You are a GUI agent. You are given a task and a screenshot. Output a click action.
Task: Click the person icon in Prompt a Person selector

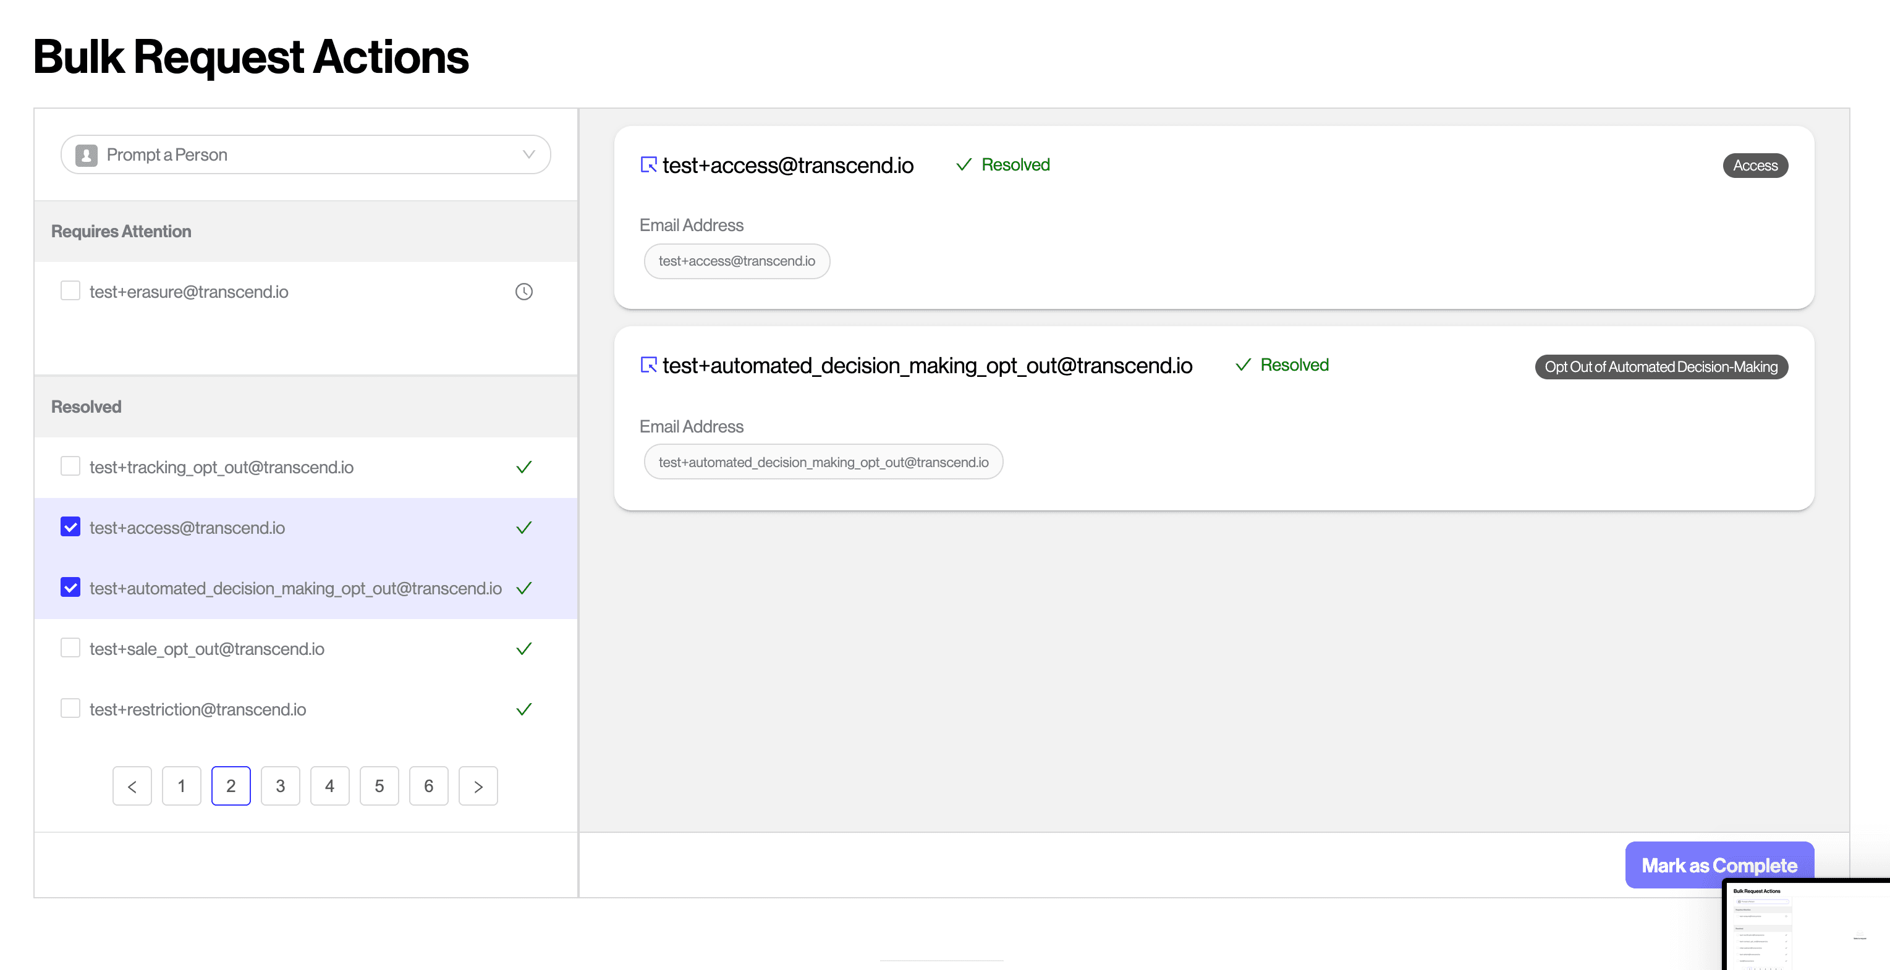pos(87,154)
